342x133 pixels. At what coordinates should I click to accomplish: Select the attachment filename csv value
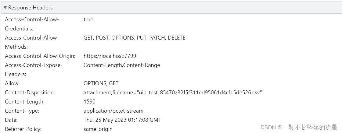[x=173, y=93]
